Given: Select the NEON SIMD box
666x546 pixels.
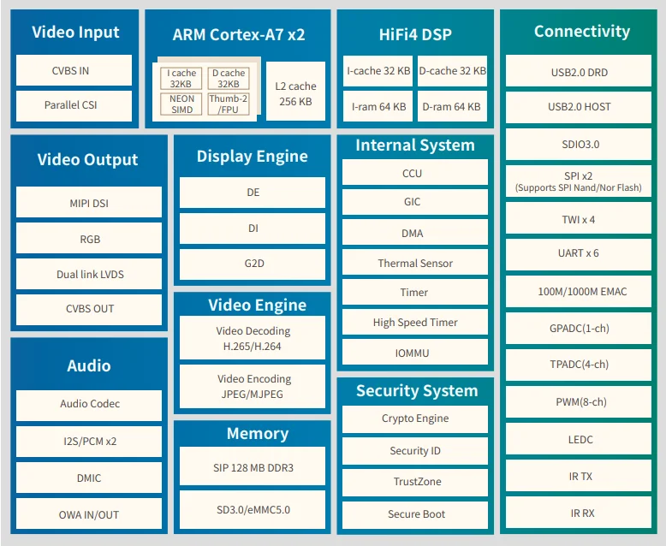Looking at the screenshot, I should tap(181, 104).
